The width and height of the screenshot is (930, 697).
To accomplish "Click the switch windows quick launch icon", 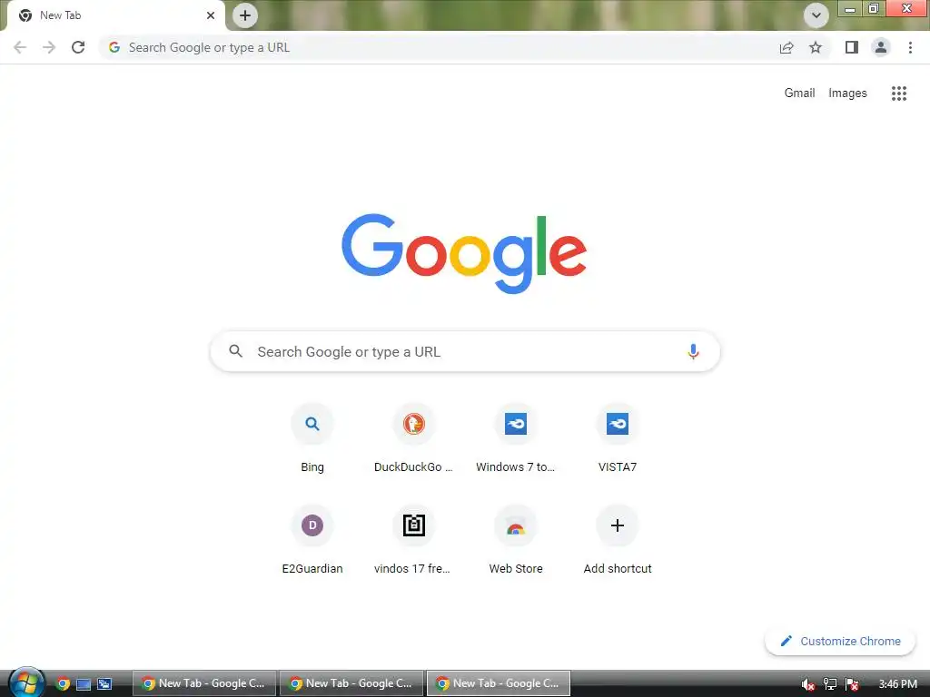I will coord(104,684).
